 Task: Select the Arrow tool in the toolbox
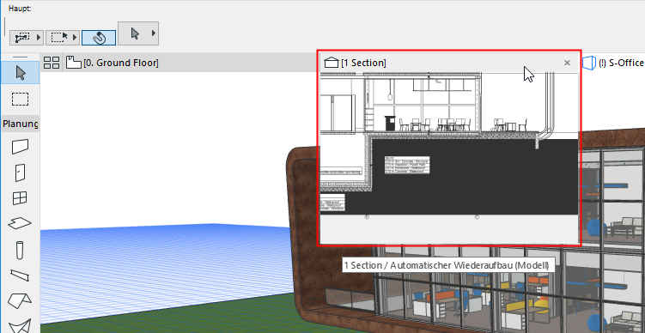pos(20,73)
